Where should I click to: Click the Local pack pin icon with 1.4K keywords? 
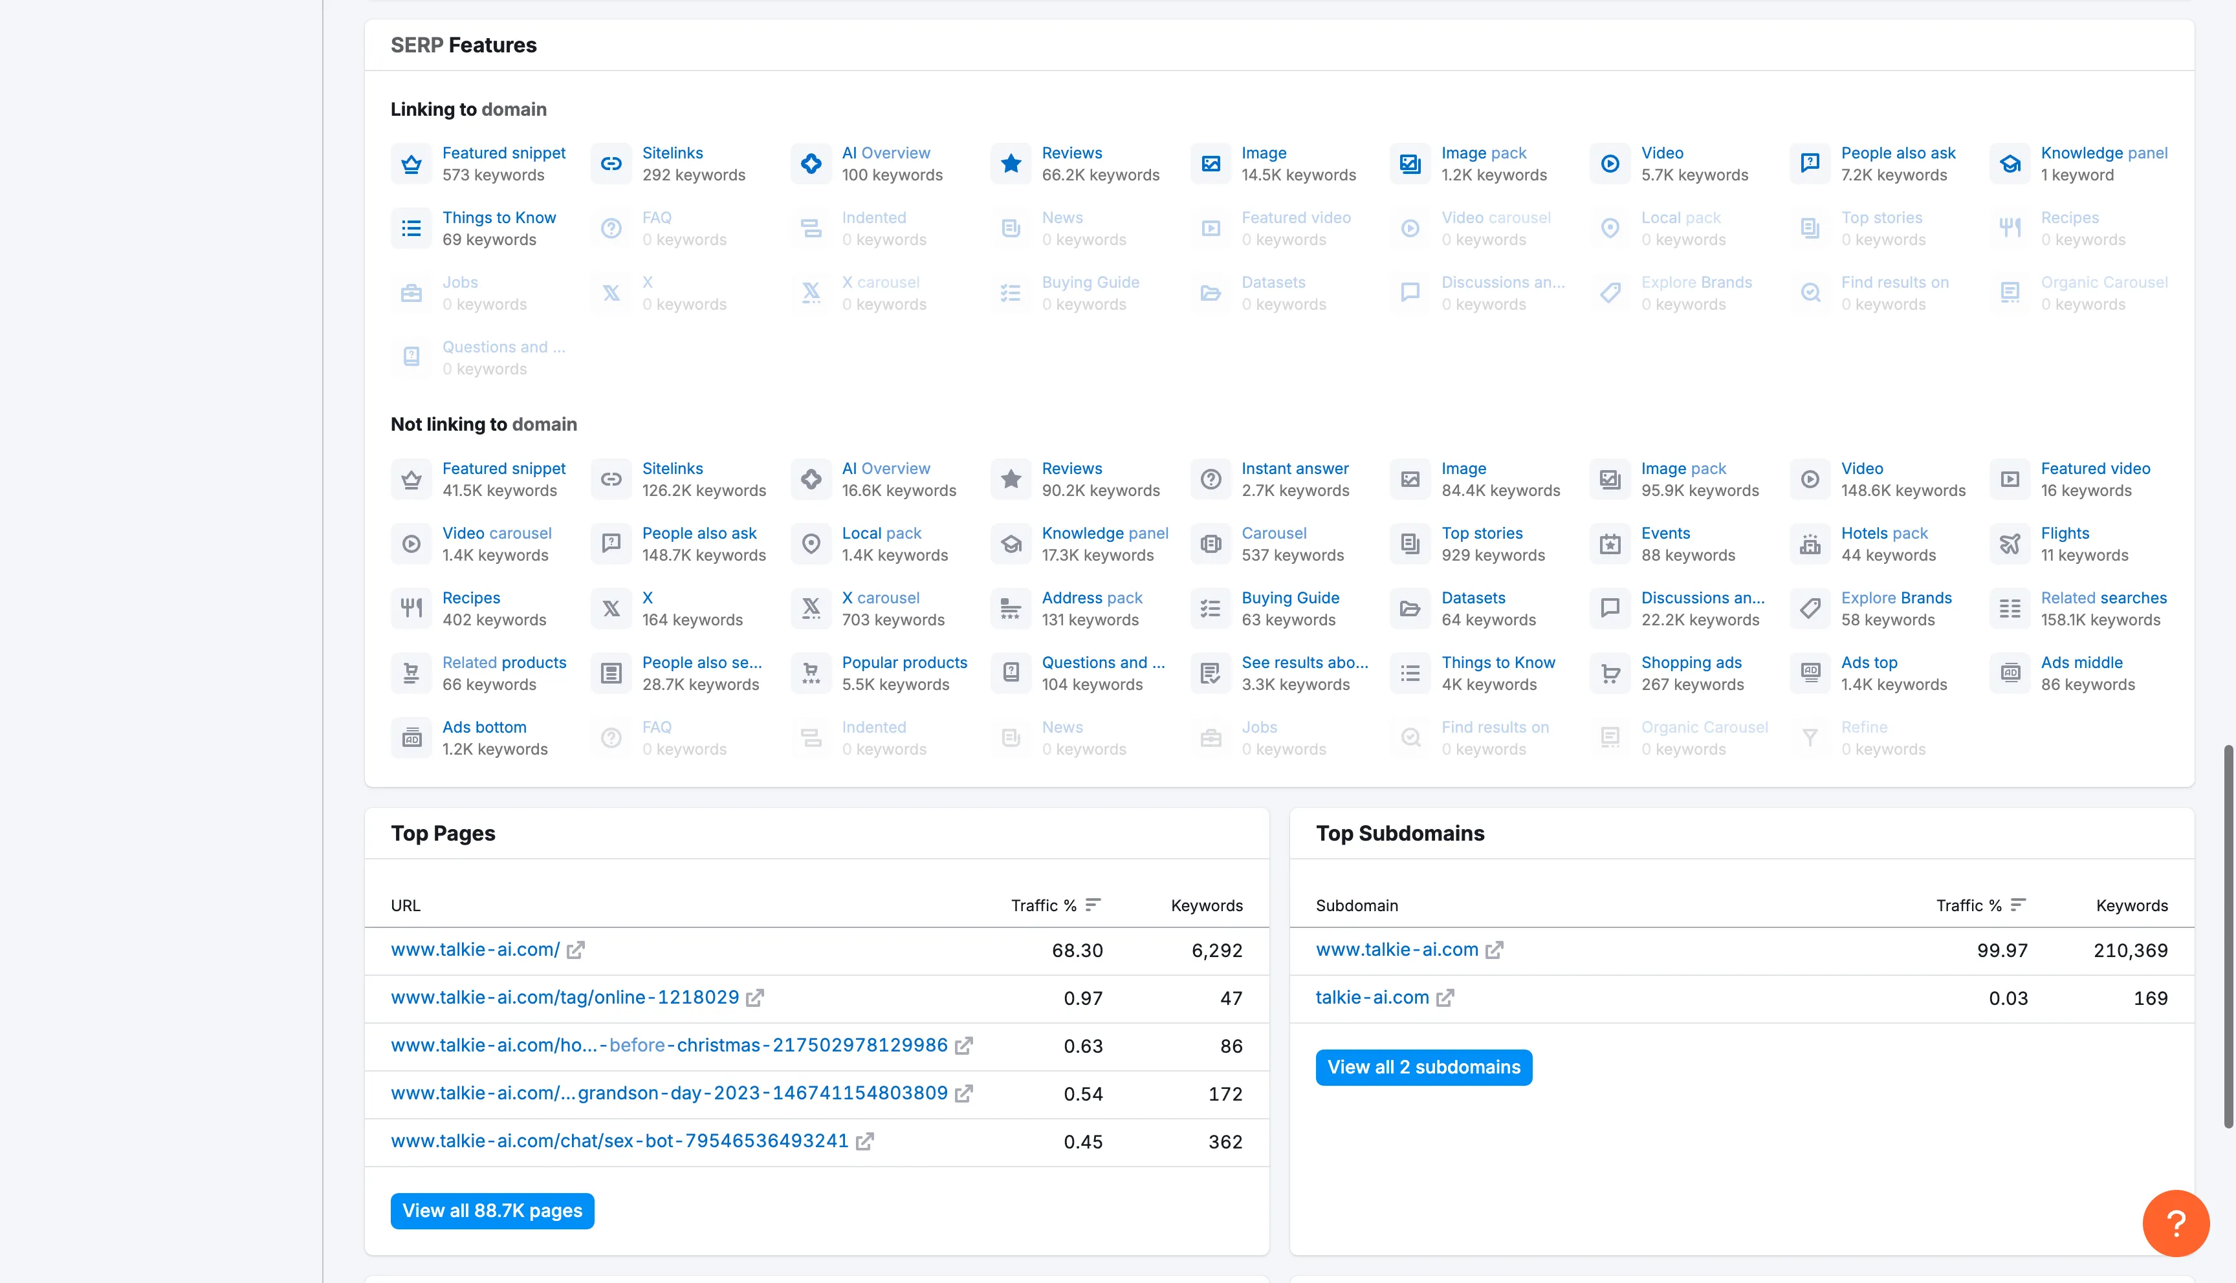tap(811, 544)
